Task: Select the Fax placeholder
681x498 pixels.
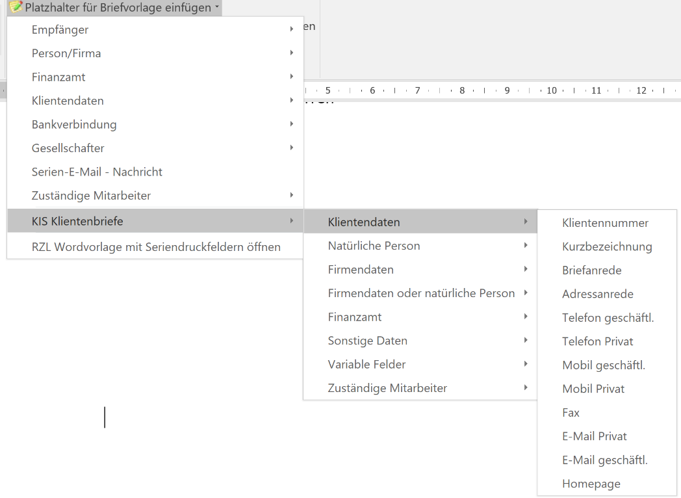Action: pyautogui.click(x=571, y=413)
